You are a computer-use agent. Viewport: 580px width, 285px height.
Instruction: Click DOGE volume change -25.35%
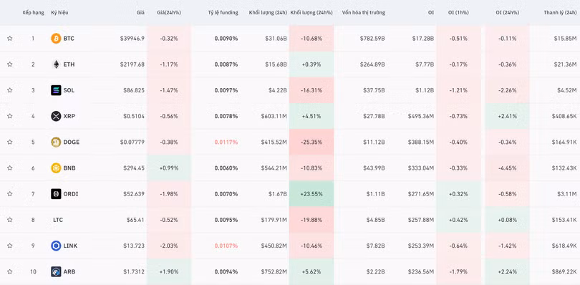(x=311, y=142)
